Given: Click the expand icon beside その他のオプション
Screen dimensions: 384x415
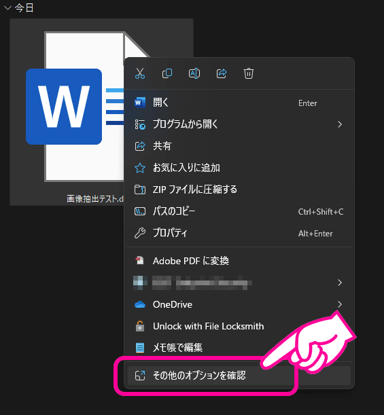Looking at the screenshot, I should (x=140, y=376).
